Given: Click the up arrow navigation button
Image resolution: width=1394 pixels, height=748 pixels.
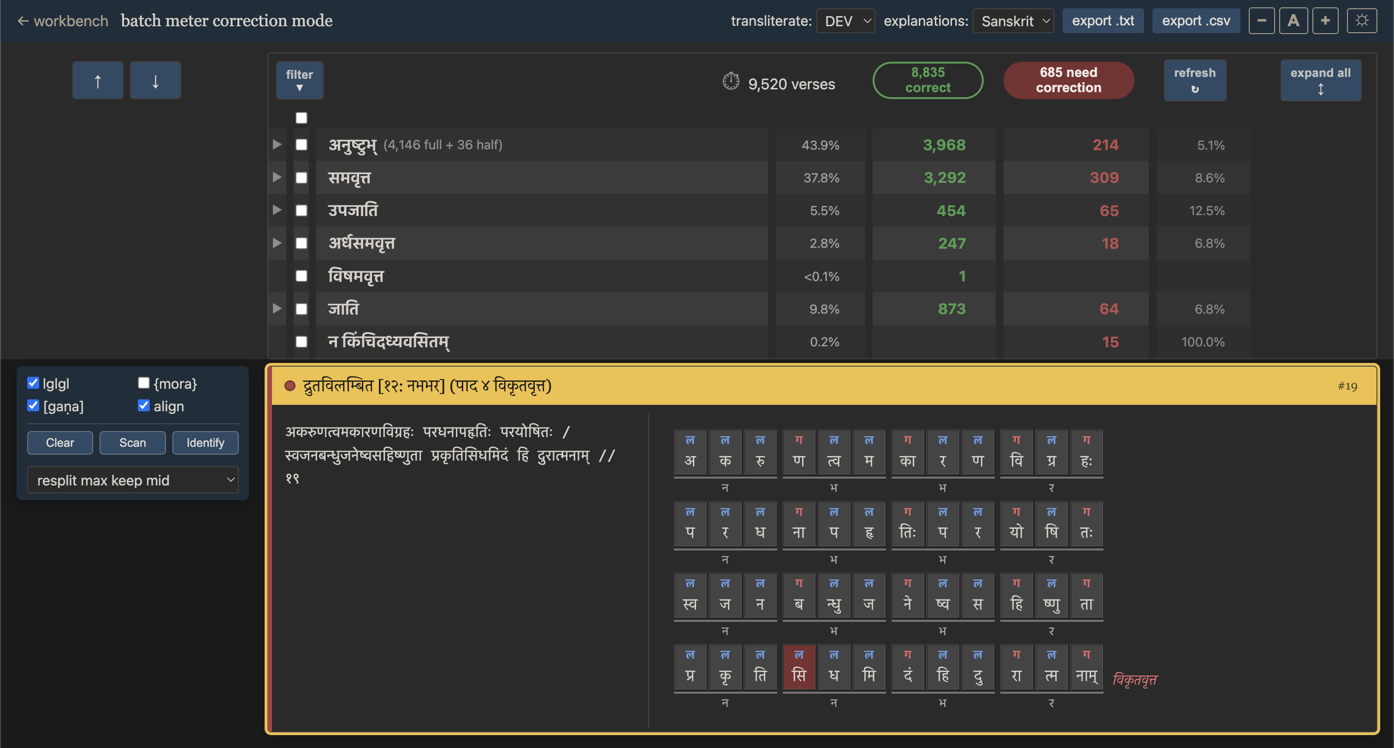Looking at the screenshot, I should point(97,80).
